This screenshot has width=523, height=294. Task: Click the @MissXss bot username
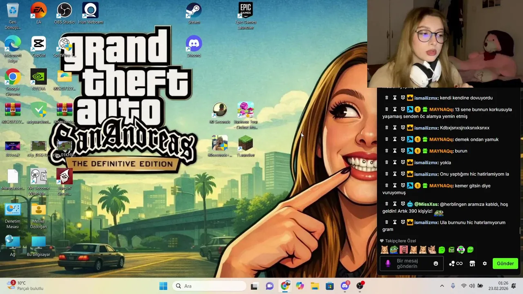coord(426,204)
